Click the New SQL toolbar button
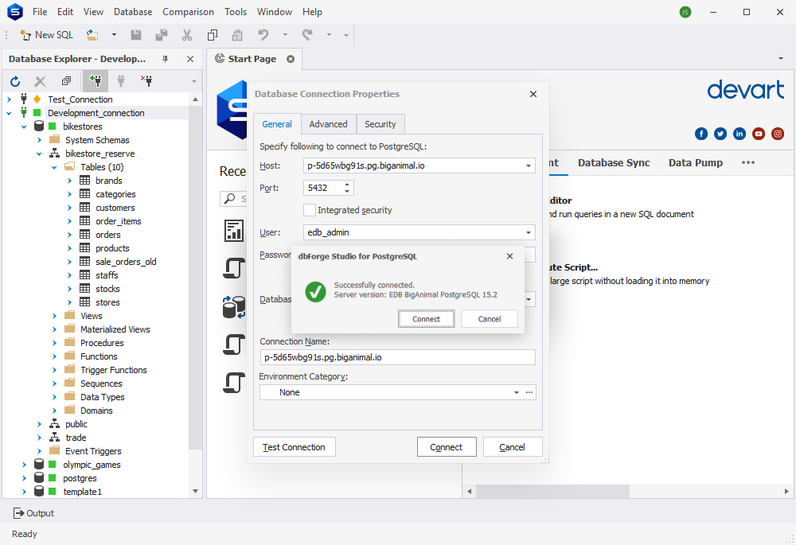 (x=47, y=35)
